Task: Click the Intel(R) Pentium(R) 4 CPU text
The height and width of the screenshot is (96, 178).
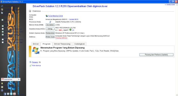Action: click(68, 22)
